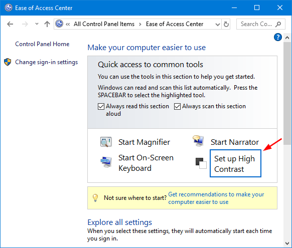The image size is (292, 248).
Task: Click the Search Control Panel field
Action: point(260,24)
